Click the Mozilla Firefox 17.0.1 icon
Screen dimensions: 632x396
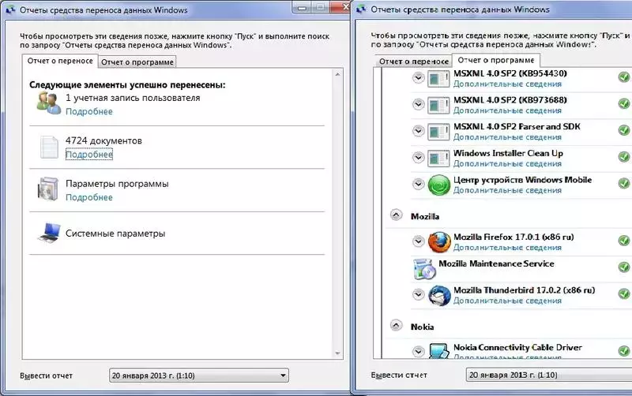439,242
